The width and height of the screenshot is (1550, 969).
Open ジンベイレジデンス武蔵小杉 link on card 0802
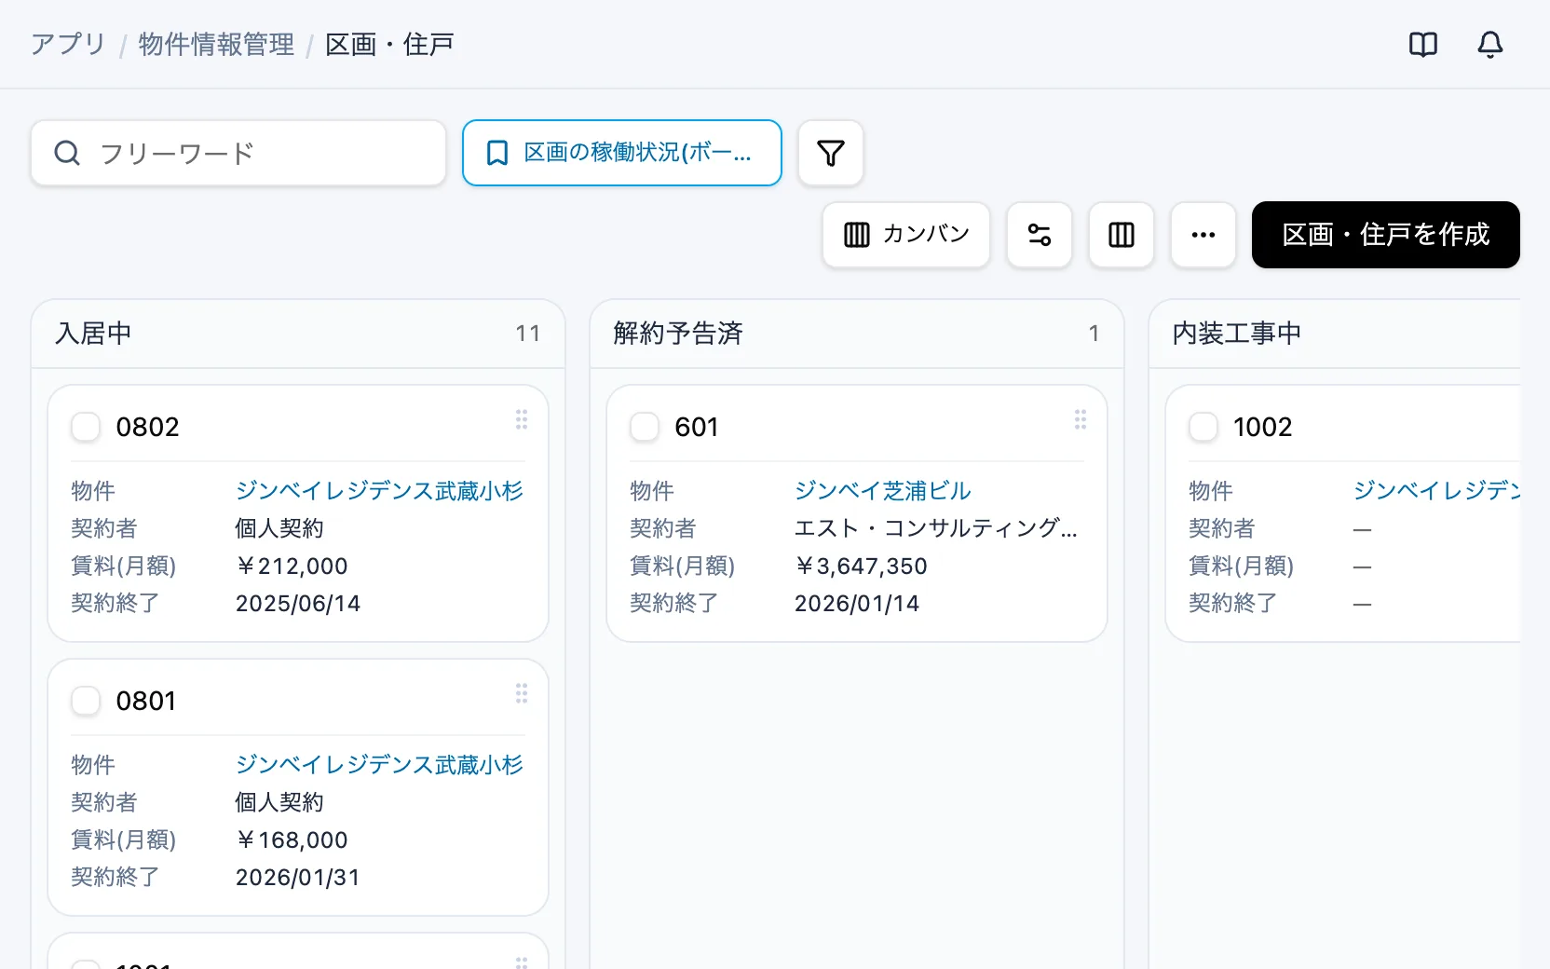tap(379, 491)
